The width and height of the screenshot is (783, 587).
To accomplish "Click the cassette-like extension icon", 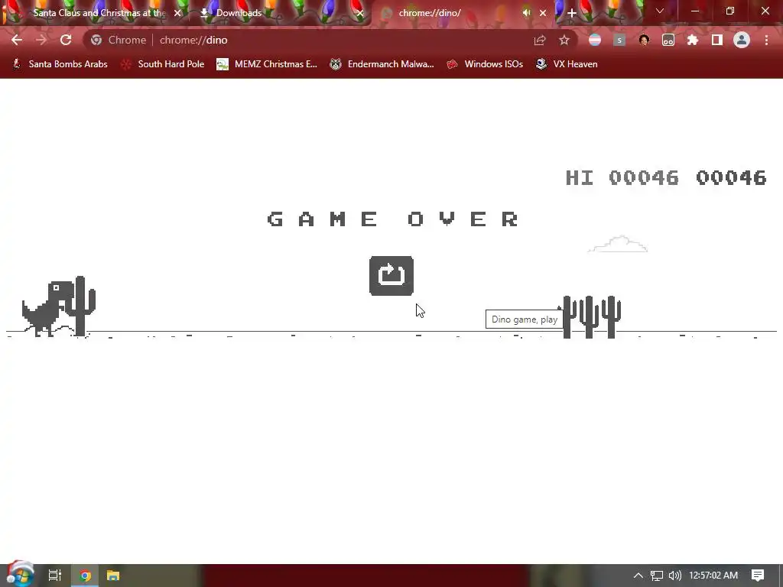I will (668, 40).
